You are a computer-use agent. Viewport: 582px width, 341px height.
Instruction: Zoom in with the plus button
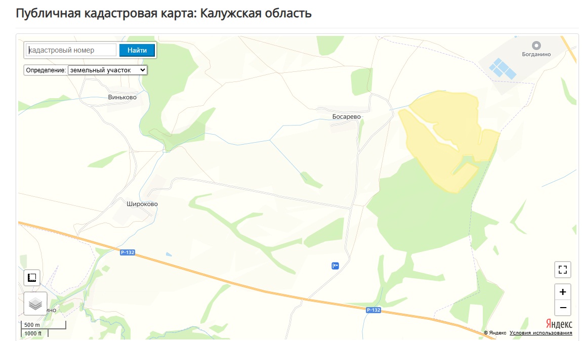562,292
